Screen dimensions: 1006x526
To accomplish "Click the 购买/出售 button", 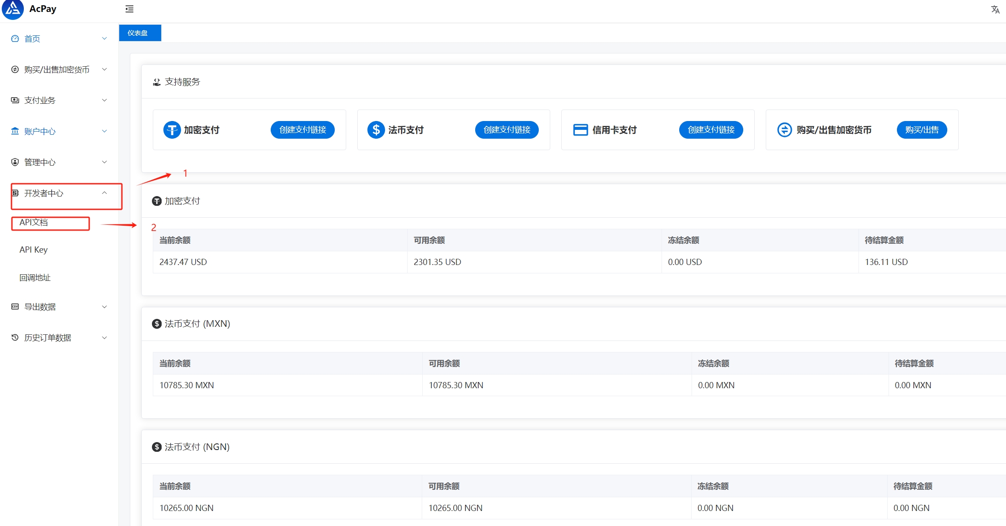I will coord(922,129).
